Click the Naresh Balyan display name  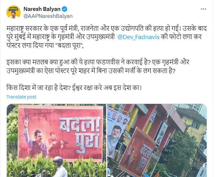pos(42,9)
